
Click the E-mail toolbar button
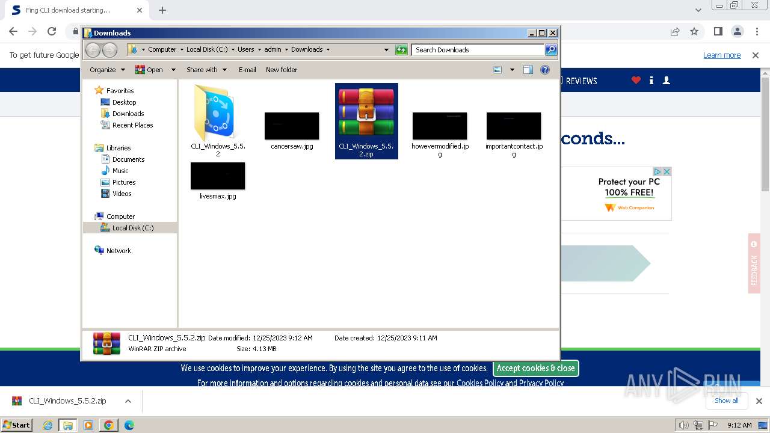coord(247,70)
